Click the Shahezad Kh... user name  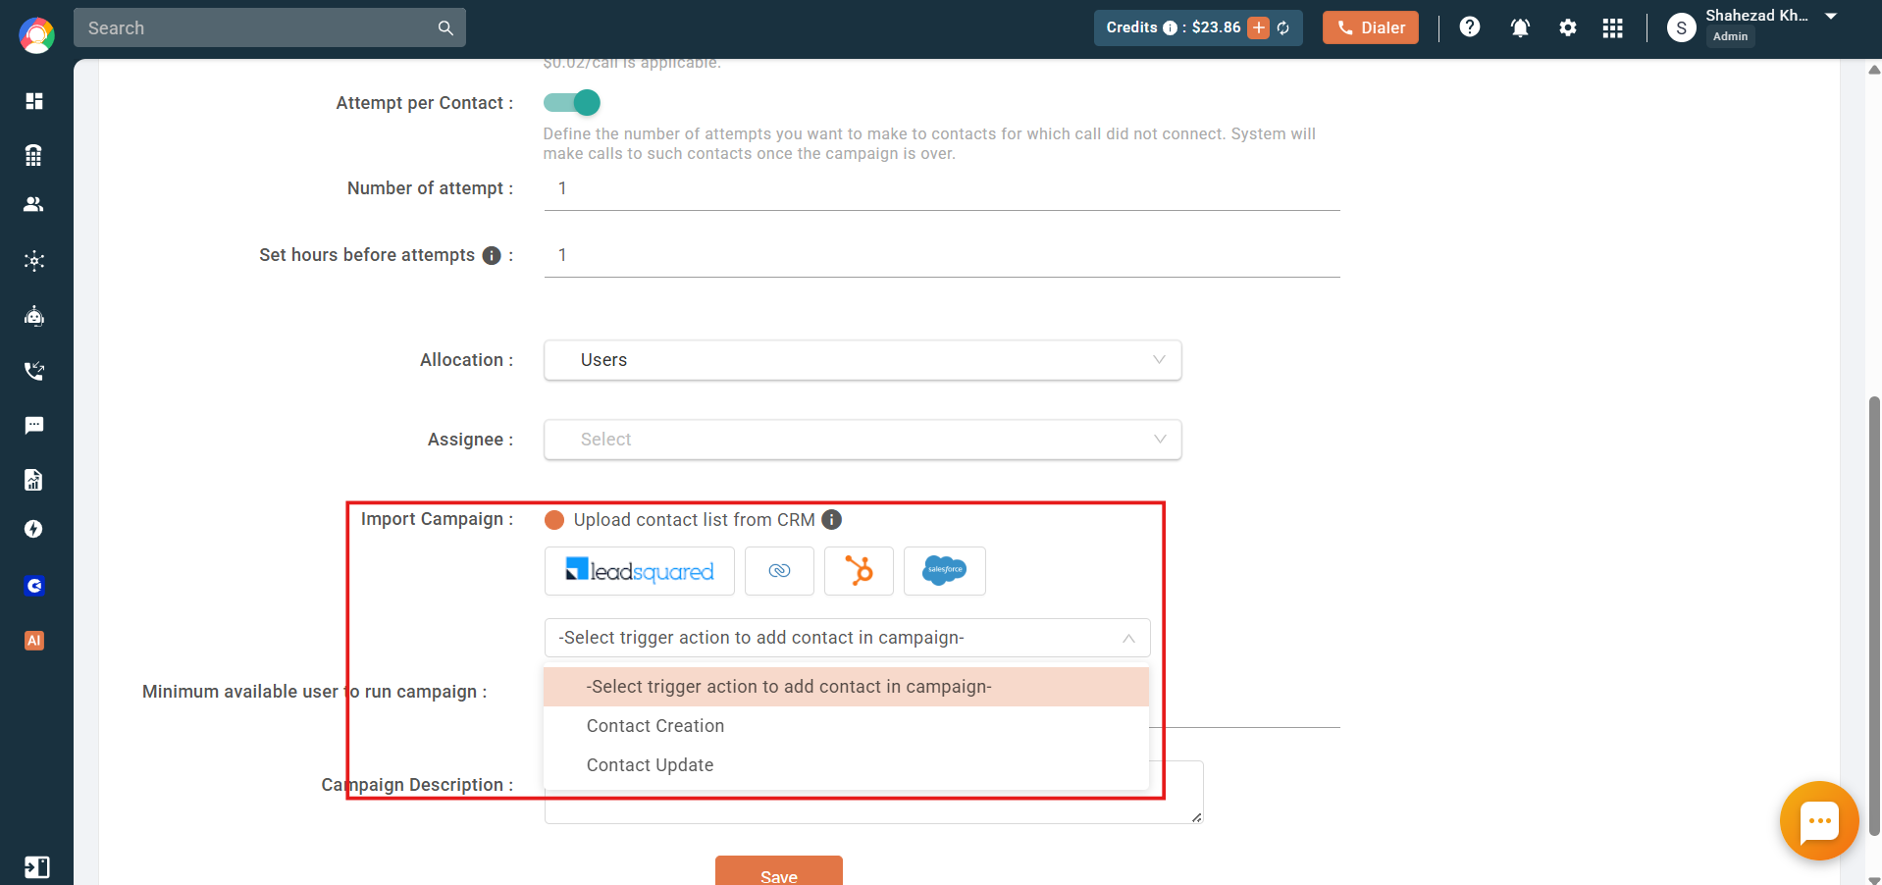tap(1756, 16)
